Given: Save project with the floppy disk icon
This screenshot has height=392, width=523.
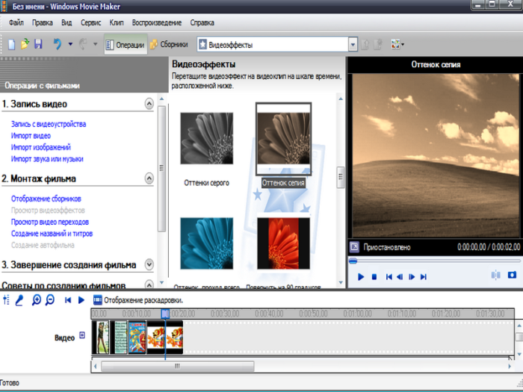Looking at the screenshot, I should [x=38, y=44].
